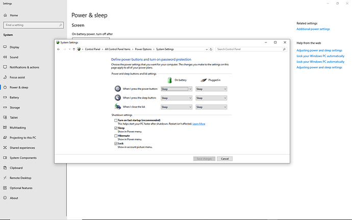
Task: Toggle the Lock checkbox
Action: click(x=116, y=143)
